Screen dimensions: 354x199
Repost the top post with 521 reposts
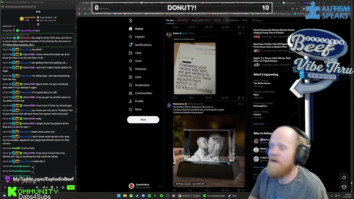tap(190, 27)
